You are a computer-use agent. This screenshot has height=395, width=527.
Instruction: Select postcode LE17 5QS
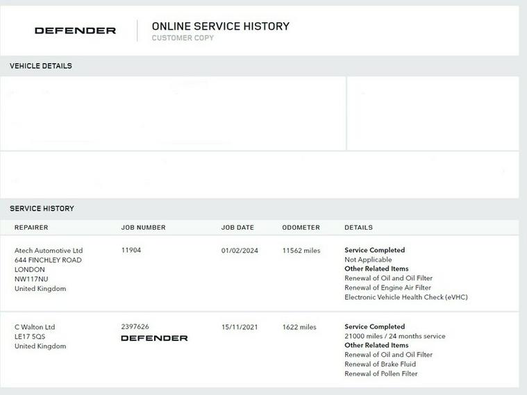[x=30, y=337]
